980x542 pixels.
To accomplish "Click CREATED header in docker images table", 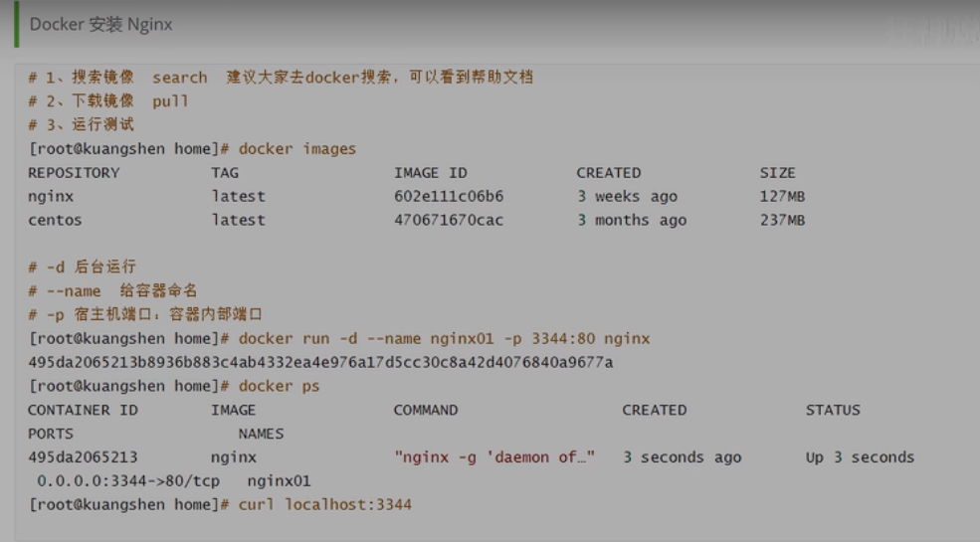I will coord(608,173).
